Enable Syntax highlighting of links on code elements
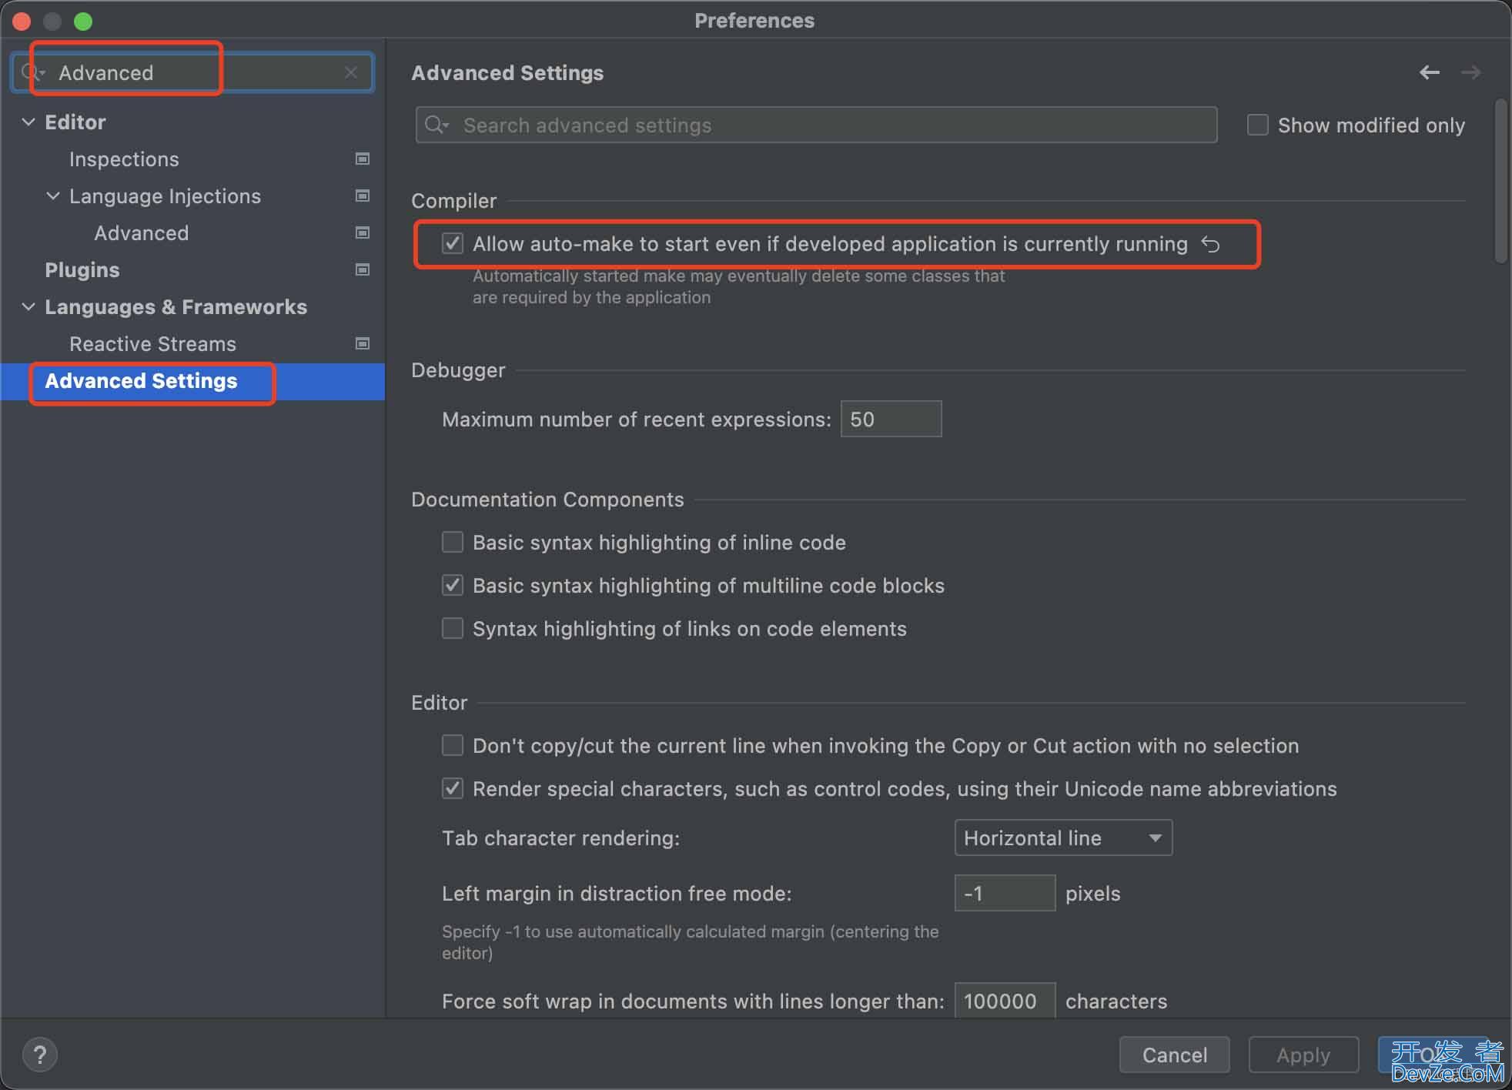The height and width of the screenshot is (1090, 1512). (x=453, y=628)
